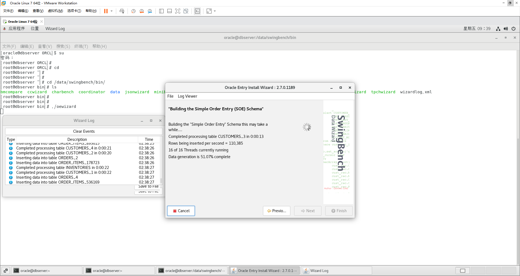This screenshot has height=276, width=520.
Task: Open VMware 帮助(H) menu
Action: [x=91, y=11]
